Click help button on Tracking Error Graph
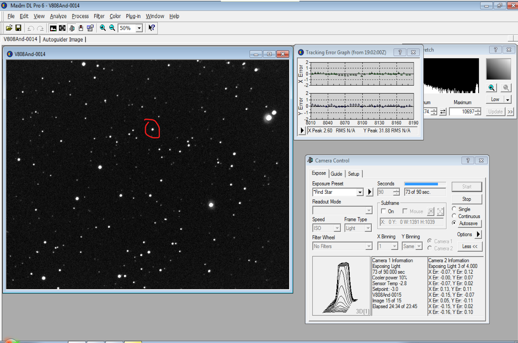Screen dimensions: 518x343 tap(400, 52)
